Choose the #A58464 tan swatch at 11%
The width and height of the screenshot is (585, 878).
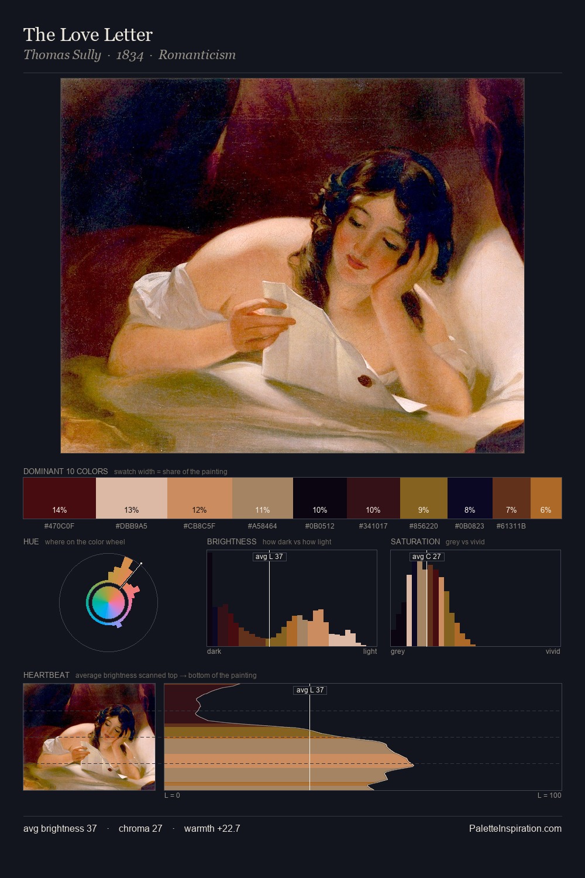pyautogui.click(x=263, y=498)
